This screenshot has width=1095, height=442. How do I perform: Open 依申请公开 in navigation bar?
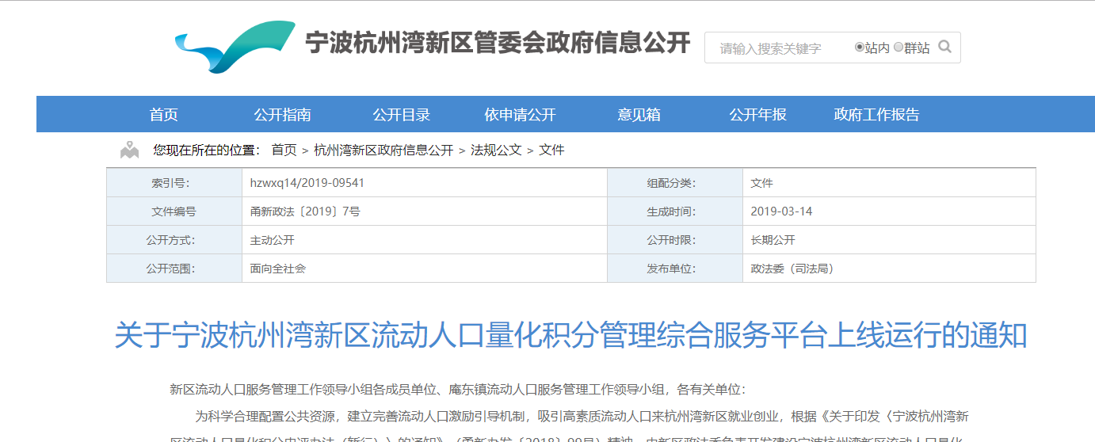(520, 114)
